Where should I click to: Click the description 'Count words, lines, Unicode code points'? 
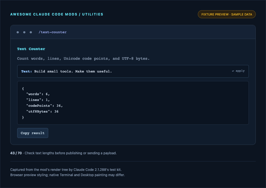click(x=83, y=59)
